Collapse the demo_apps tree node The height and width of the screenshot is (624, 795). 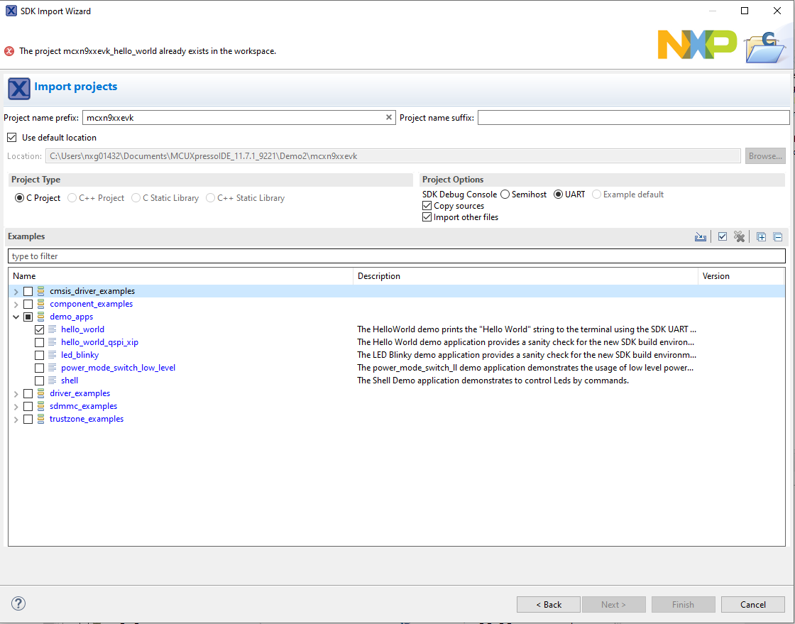click(16, 317)
